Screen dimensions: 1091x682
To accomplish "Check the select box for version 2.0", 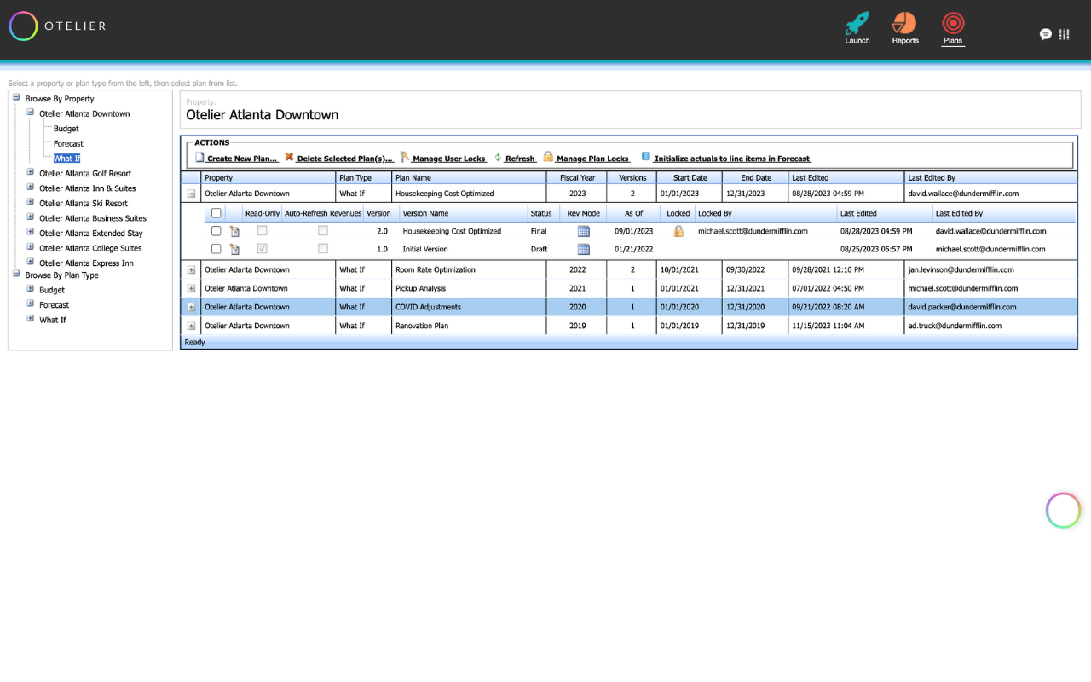I will point(216,231).
